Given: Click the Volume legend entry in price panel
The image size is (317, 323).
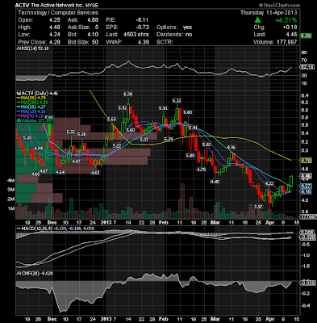Looking at the screenshot, I should tap(34, 120).
